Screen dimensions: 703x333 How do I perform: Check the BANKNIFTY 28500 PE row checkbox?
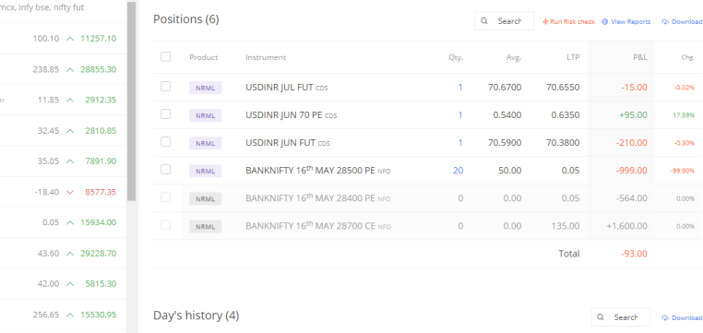tap(165, 170)
